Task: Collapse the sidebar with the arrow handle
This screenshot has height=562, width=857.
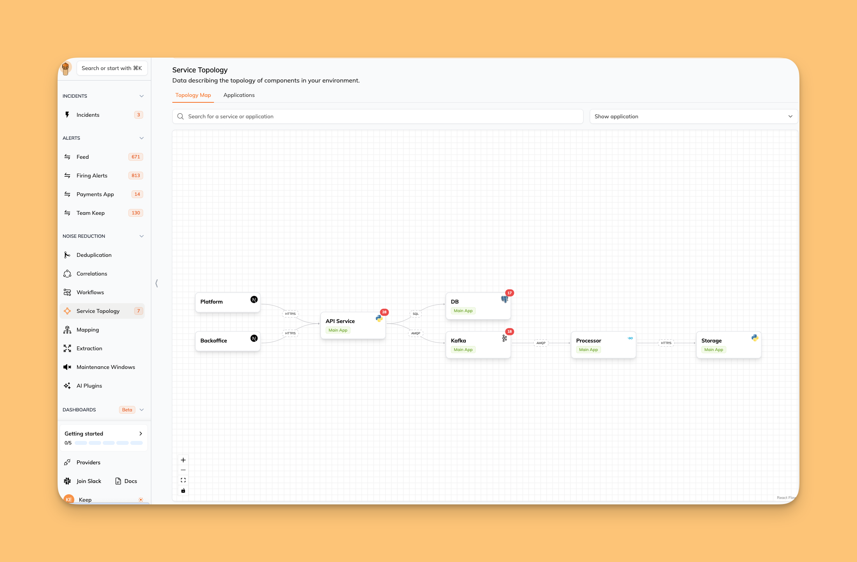Action: pyautogui.click(x=156, y=283)
